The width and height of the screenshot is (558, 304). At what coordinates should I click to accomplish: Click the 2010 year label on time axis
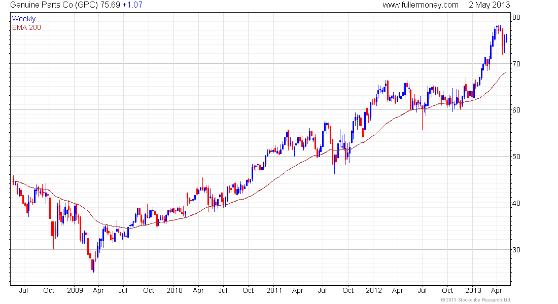coord(175,290)
